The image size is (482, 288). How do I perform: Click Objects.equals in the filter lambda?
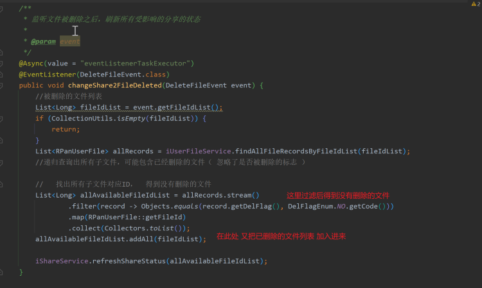[x=170, y=206]
